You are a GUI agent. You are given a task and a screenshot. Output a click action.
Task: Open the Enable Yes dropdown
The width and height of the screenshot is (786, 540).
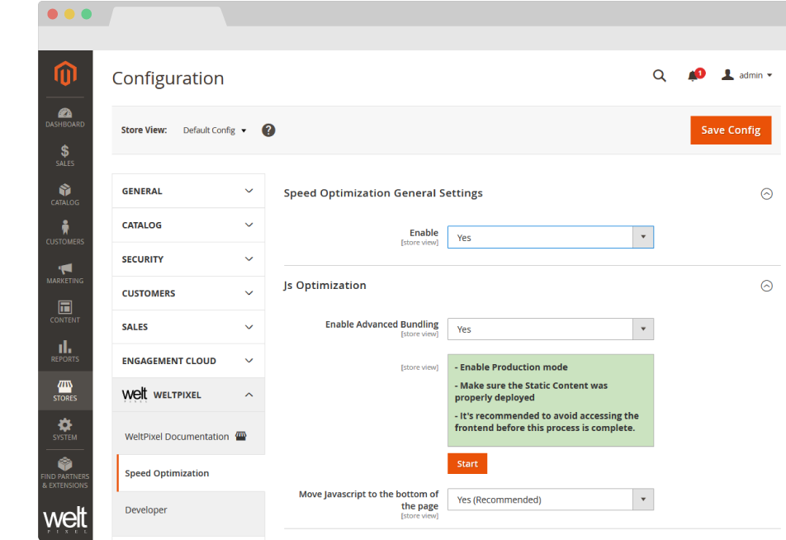pyautogui.click(x=550, y=238)
